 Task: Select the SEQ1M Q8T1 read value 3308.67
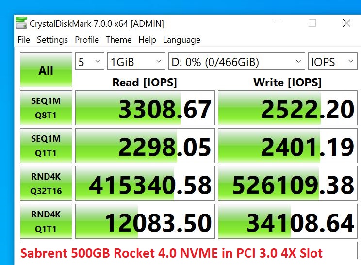(145, 108)
